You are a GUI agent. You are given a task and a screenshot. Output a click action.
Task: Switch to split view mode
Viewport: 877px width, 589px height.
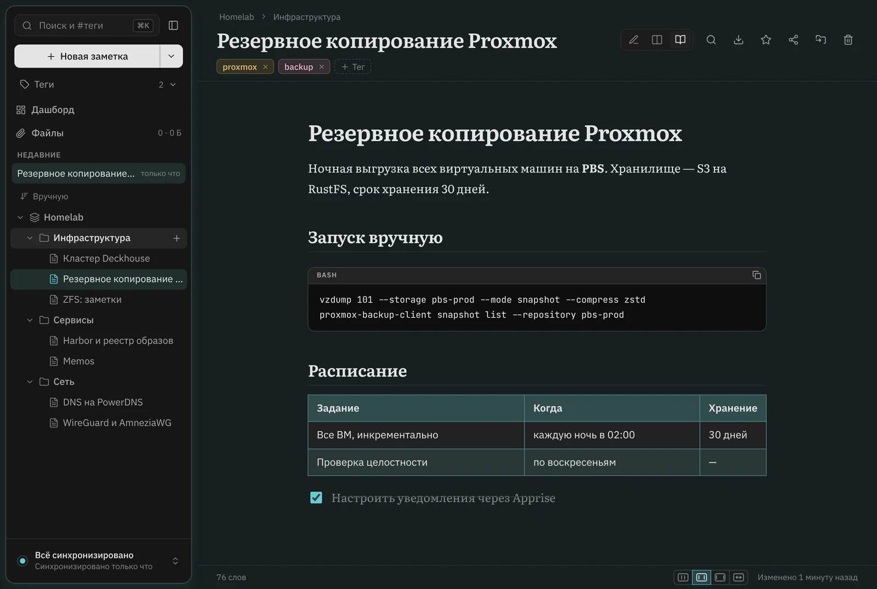(x=657, y=39)
